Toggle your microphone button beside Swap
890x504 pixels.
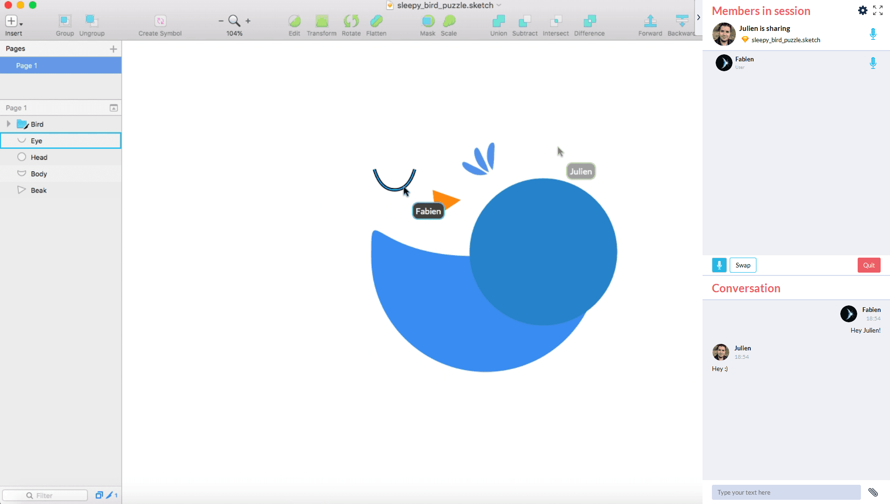click(719, 265)
